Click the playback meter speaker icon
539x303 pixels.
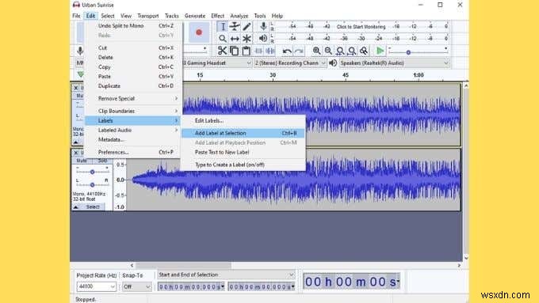coord(263,38)
